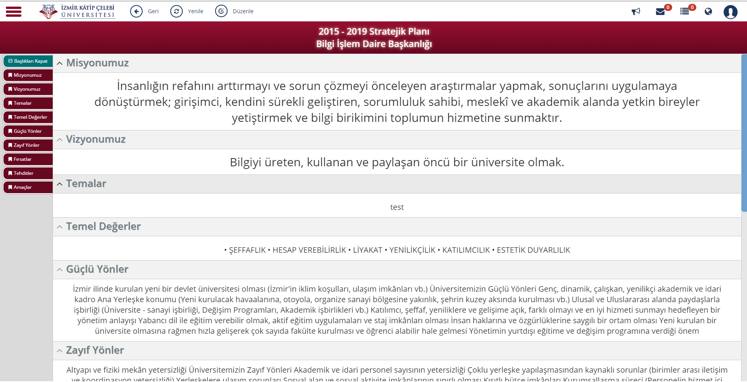
Task: Click the vision statement 'Bilgiyi üreten, kullanan...'
Action: click(397, 162)
